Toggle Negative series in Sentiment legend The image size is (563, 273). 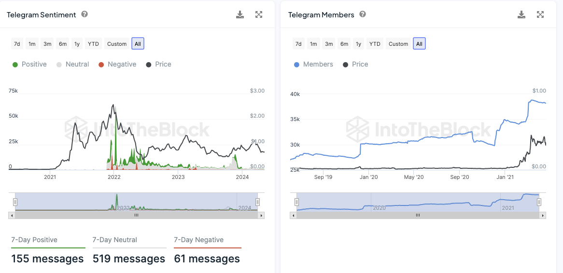pyautogui.click(x=117, y=64)
